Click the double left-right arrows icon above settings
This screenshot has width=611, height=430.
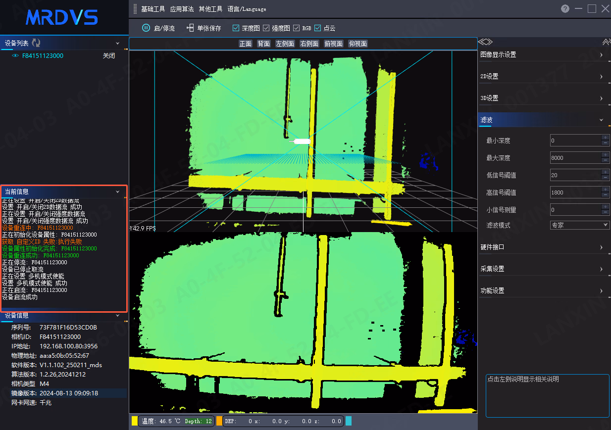pos(486,42)
